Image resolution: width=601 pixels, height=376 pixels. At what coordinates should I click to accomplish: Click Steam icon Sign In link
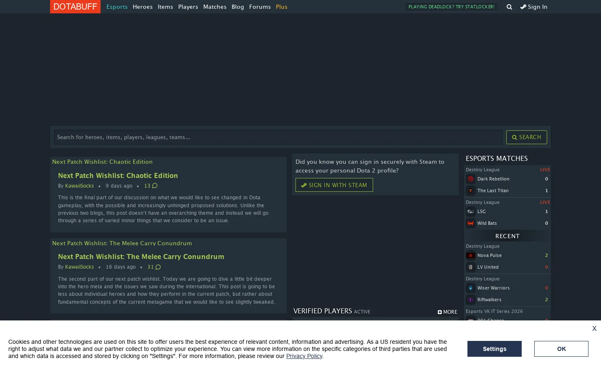534,7
